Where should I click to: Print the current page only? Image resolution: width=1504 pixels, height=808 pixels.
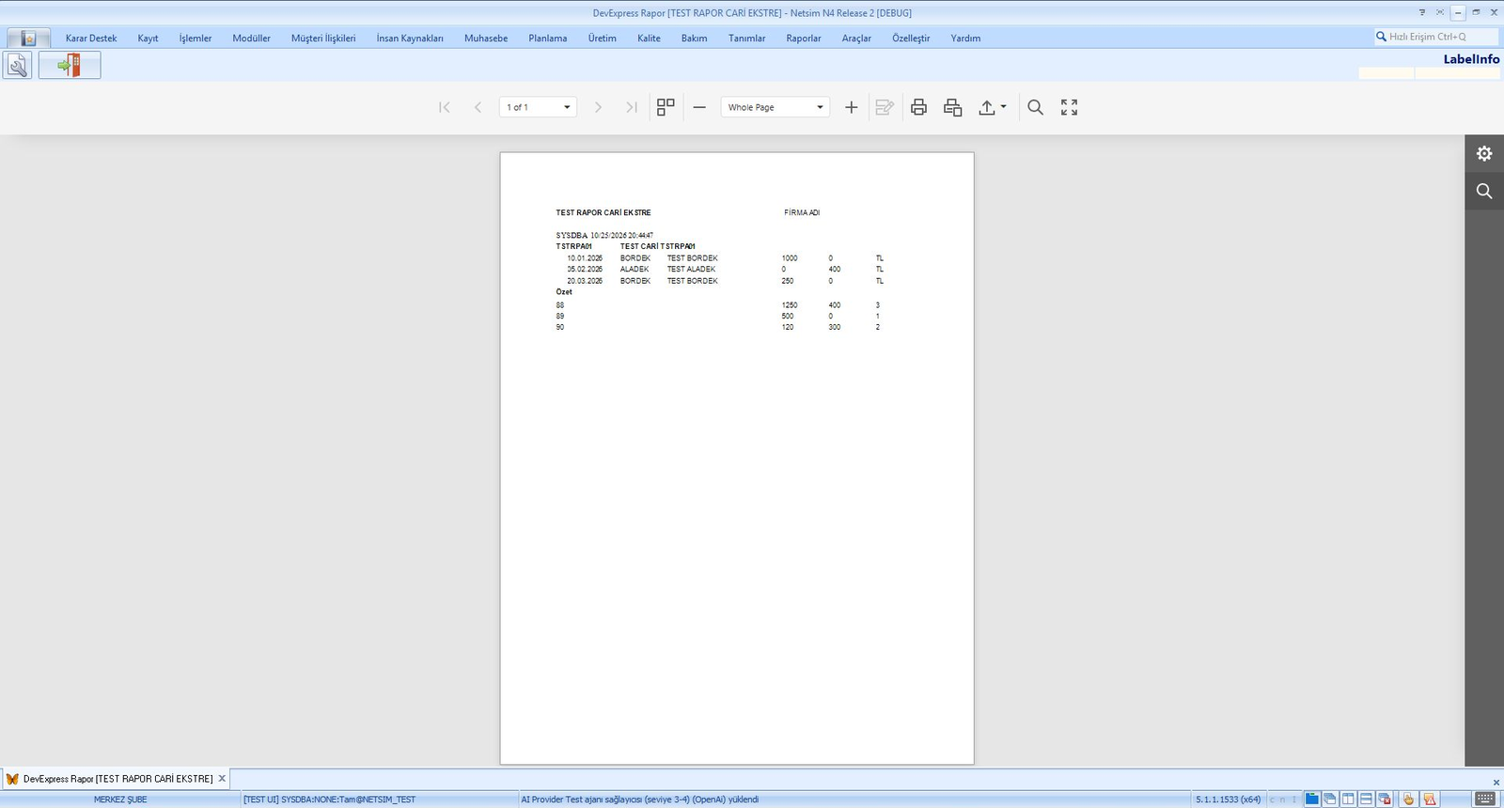(952, 107)
